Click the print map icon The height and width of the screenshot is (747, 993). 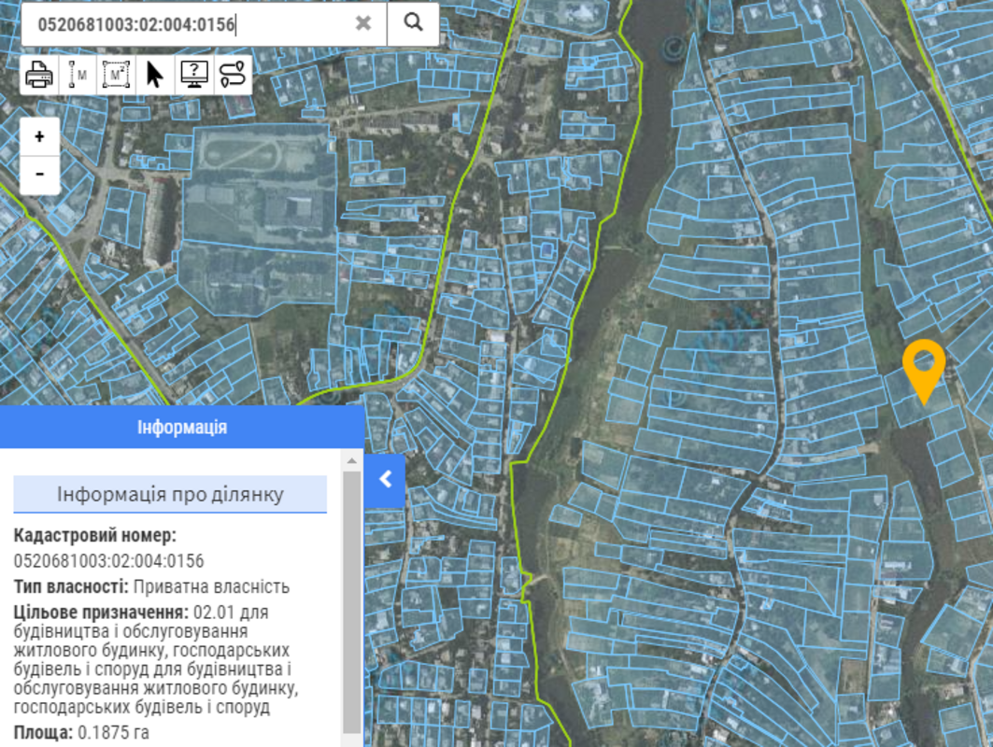39,74
